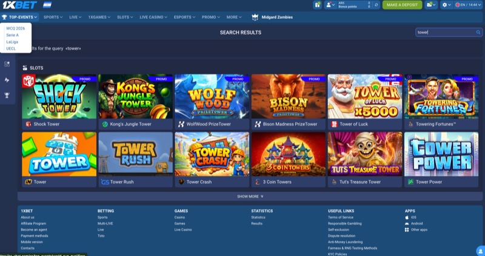485x256 pixels.
Task: Click Tower Rush GS provider icon
Action: [105, 182]
